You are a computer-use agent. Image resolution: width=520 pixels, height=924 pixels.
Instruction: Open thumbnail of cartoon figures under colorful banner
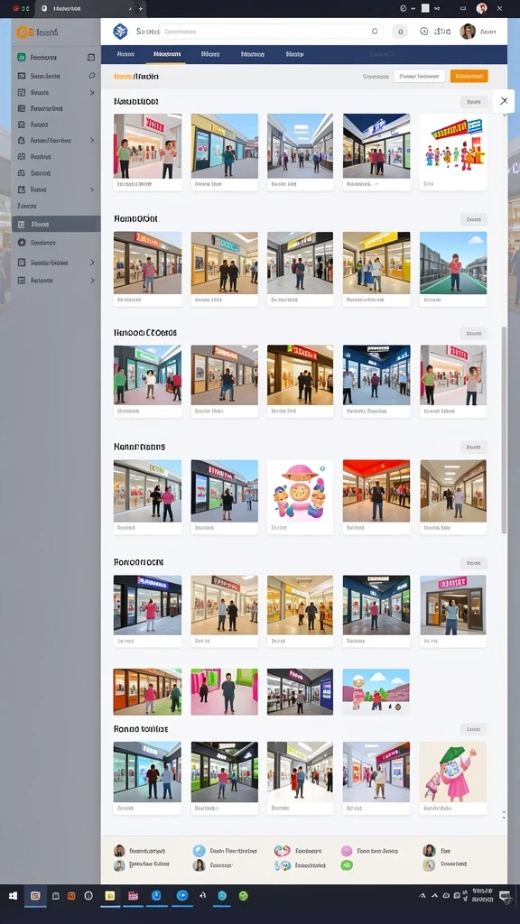click(453, 146)
